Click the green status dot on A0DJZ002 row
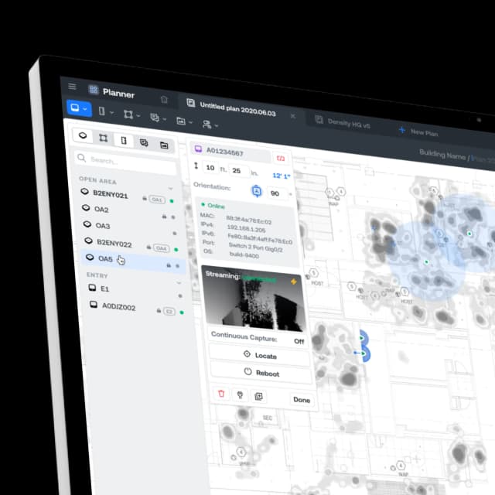 tap(182, 312)
